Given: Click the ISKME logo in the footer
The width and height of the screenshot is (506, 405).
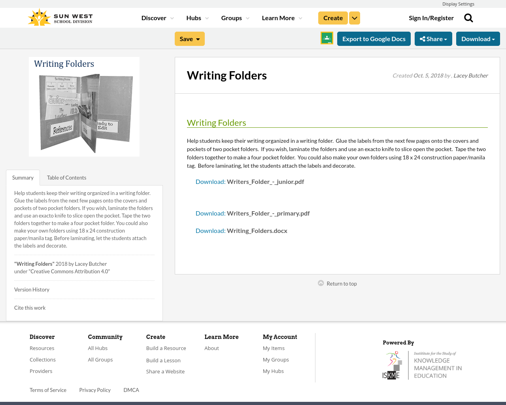Looking at the screenshot, I should 422,364.
